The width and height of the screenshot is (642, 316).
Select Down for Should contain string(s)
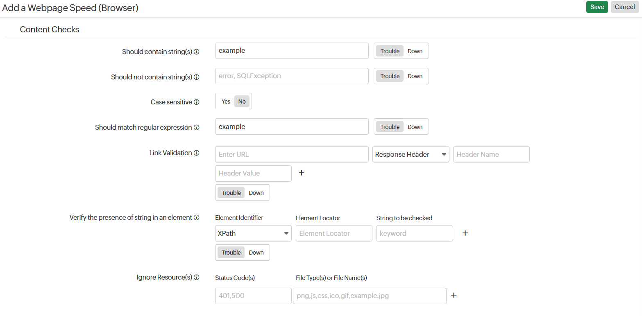point(415,51)
